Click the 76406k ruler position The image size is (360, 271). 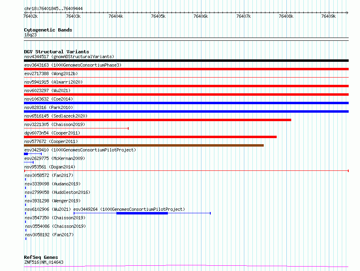pos(201,16)
